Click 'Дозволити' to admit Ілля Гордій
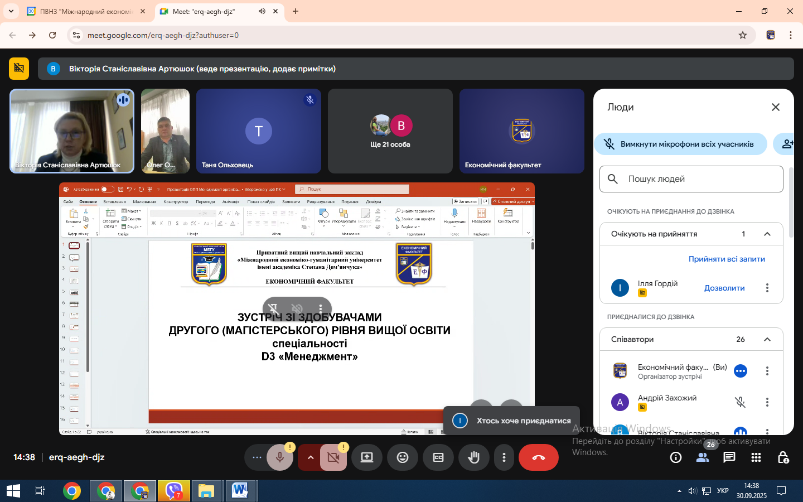 tap(724, 288)
